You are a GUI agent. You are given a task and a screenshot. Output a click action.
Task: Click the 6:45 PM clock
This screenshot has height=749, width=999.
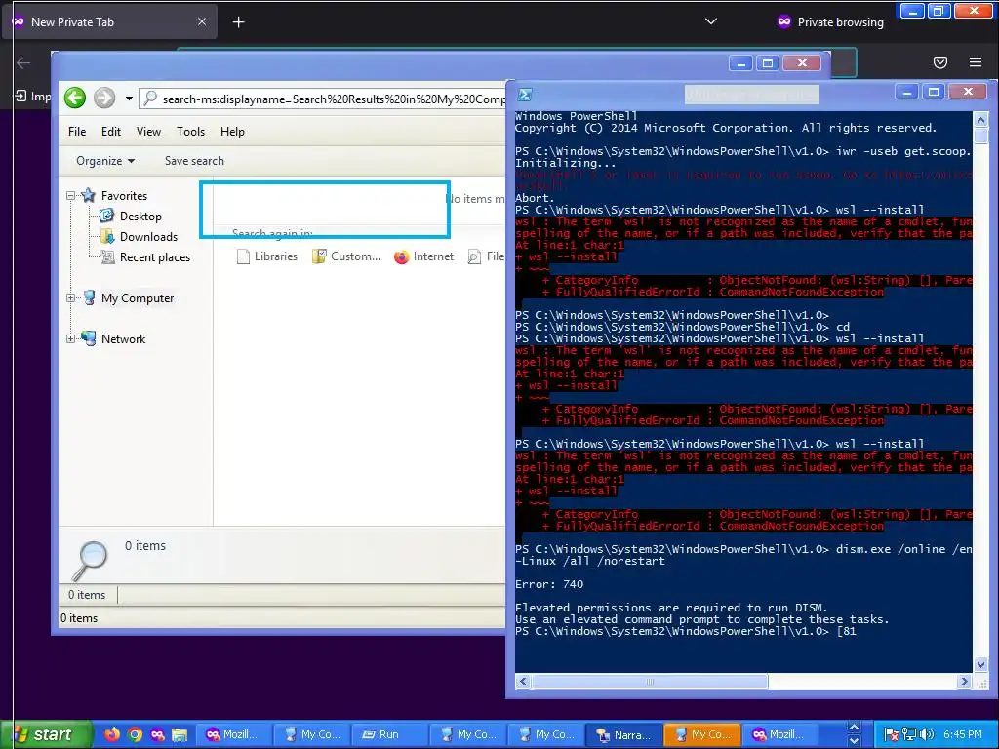(963, 734)
